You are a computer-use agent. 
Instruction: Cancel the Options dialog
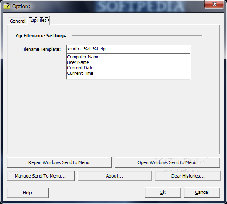pos(202,193)
